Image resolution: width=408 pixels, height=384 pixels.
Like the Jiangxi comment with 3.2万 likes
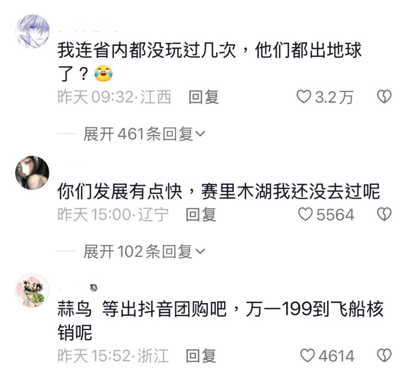point(304,97)
